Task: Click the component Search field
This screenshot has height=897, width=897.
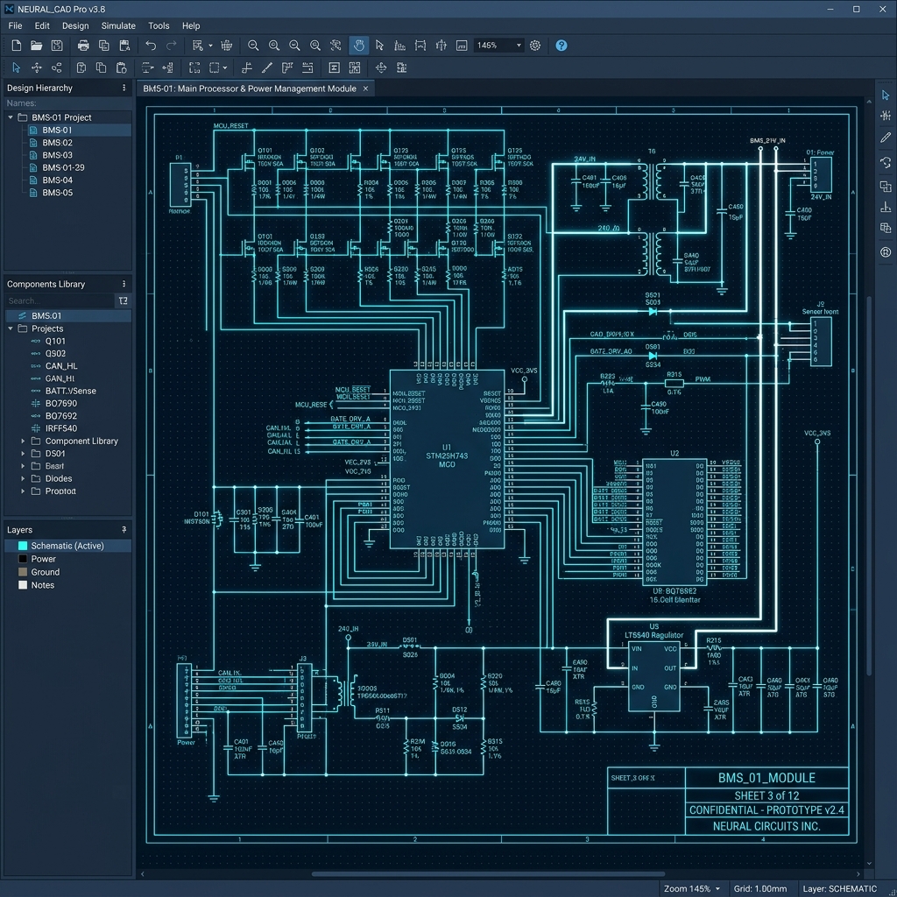Action: pyautogui.click(x=59, y=300)
